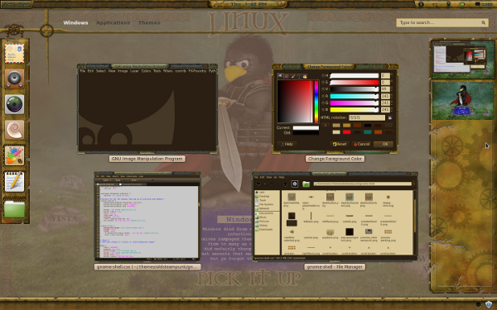Click the arrow button to add color to history
Viewport: 497px width, 310px height.
(326, 126)
